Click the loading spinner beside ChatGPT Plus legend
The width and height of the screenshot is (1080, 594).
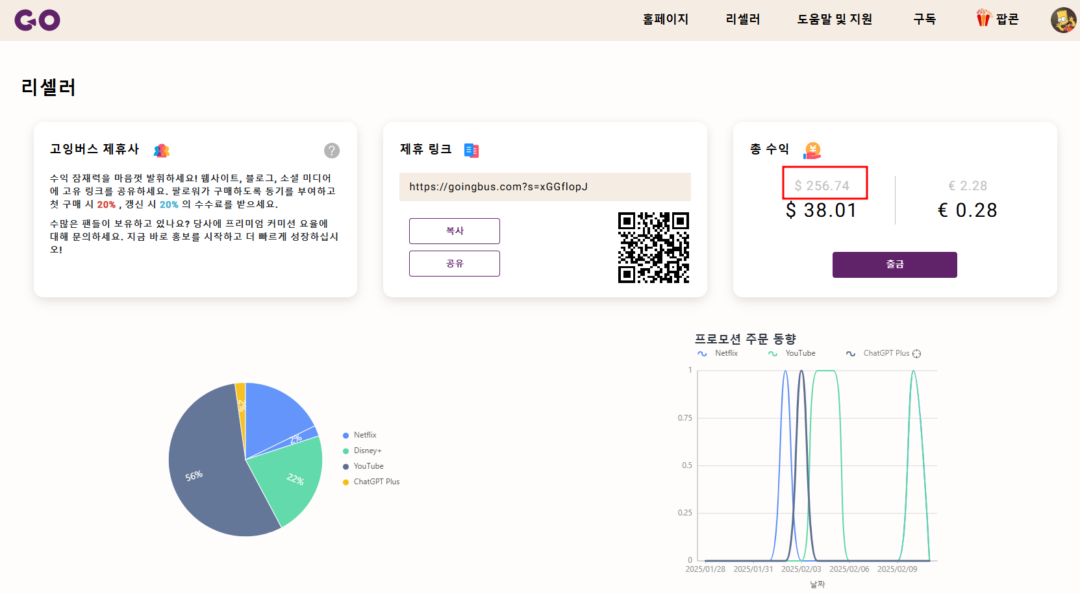coord(917,353)
